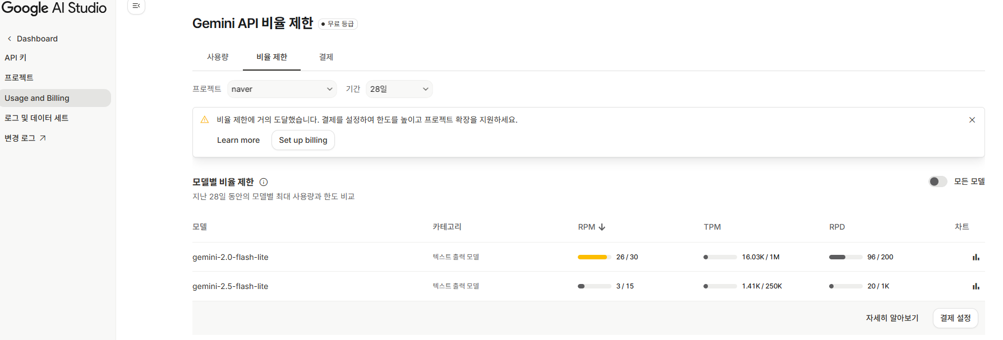Open 프로젝트 in the sidebar
The image size is (1003, 340).
(x=19, y=77)
